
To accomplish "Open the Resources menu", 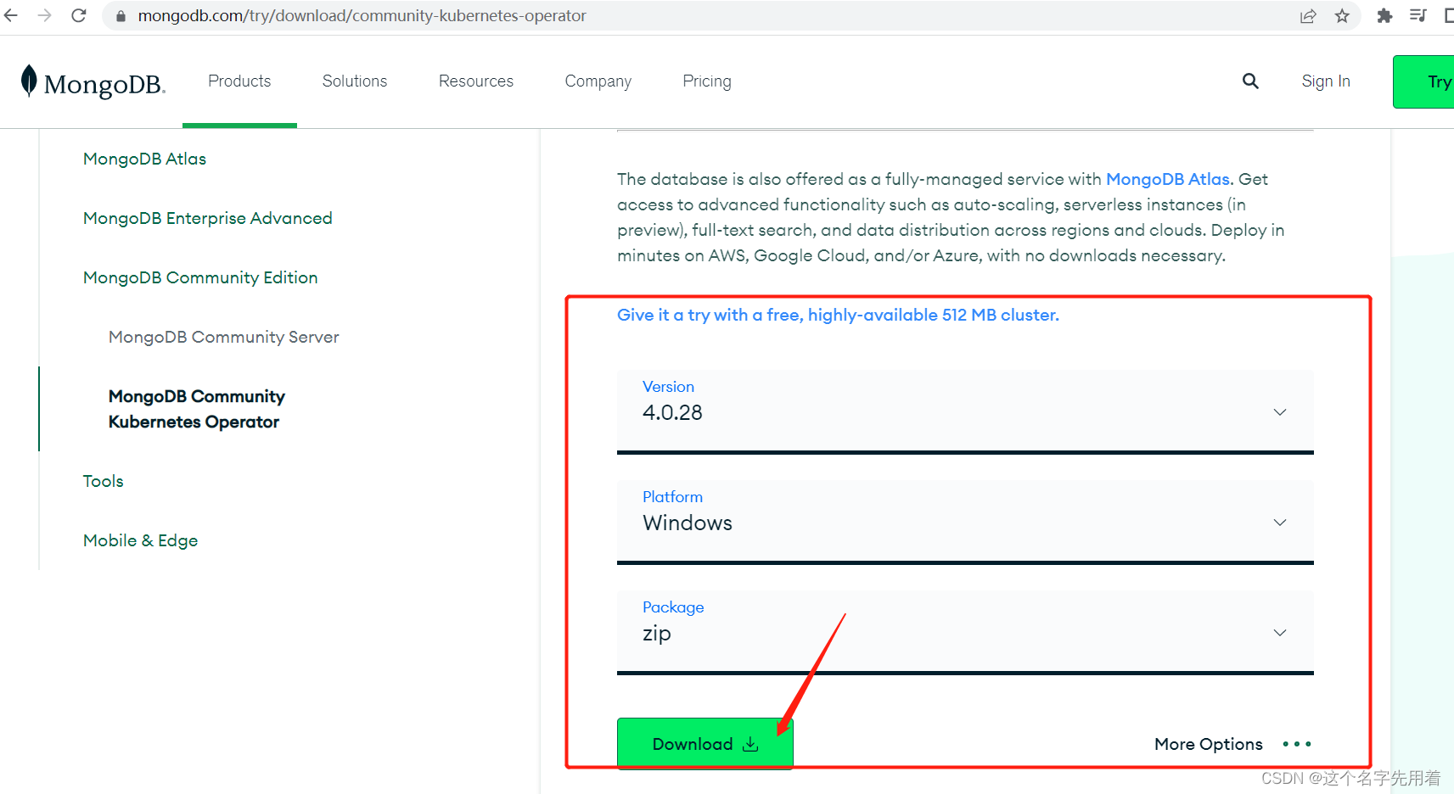I will [x=476, y=81].
